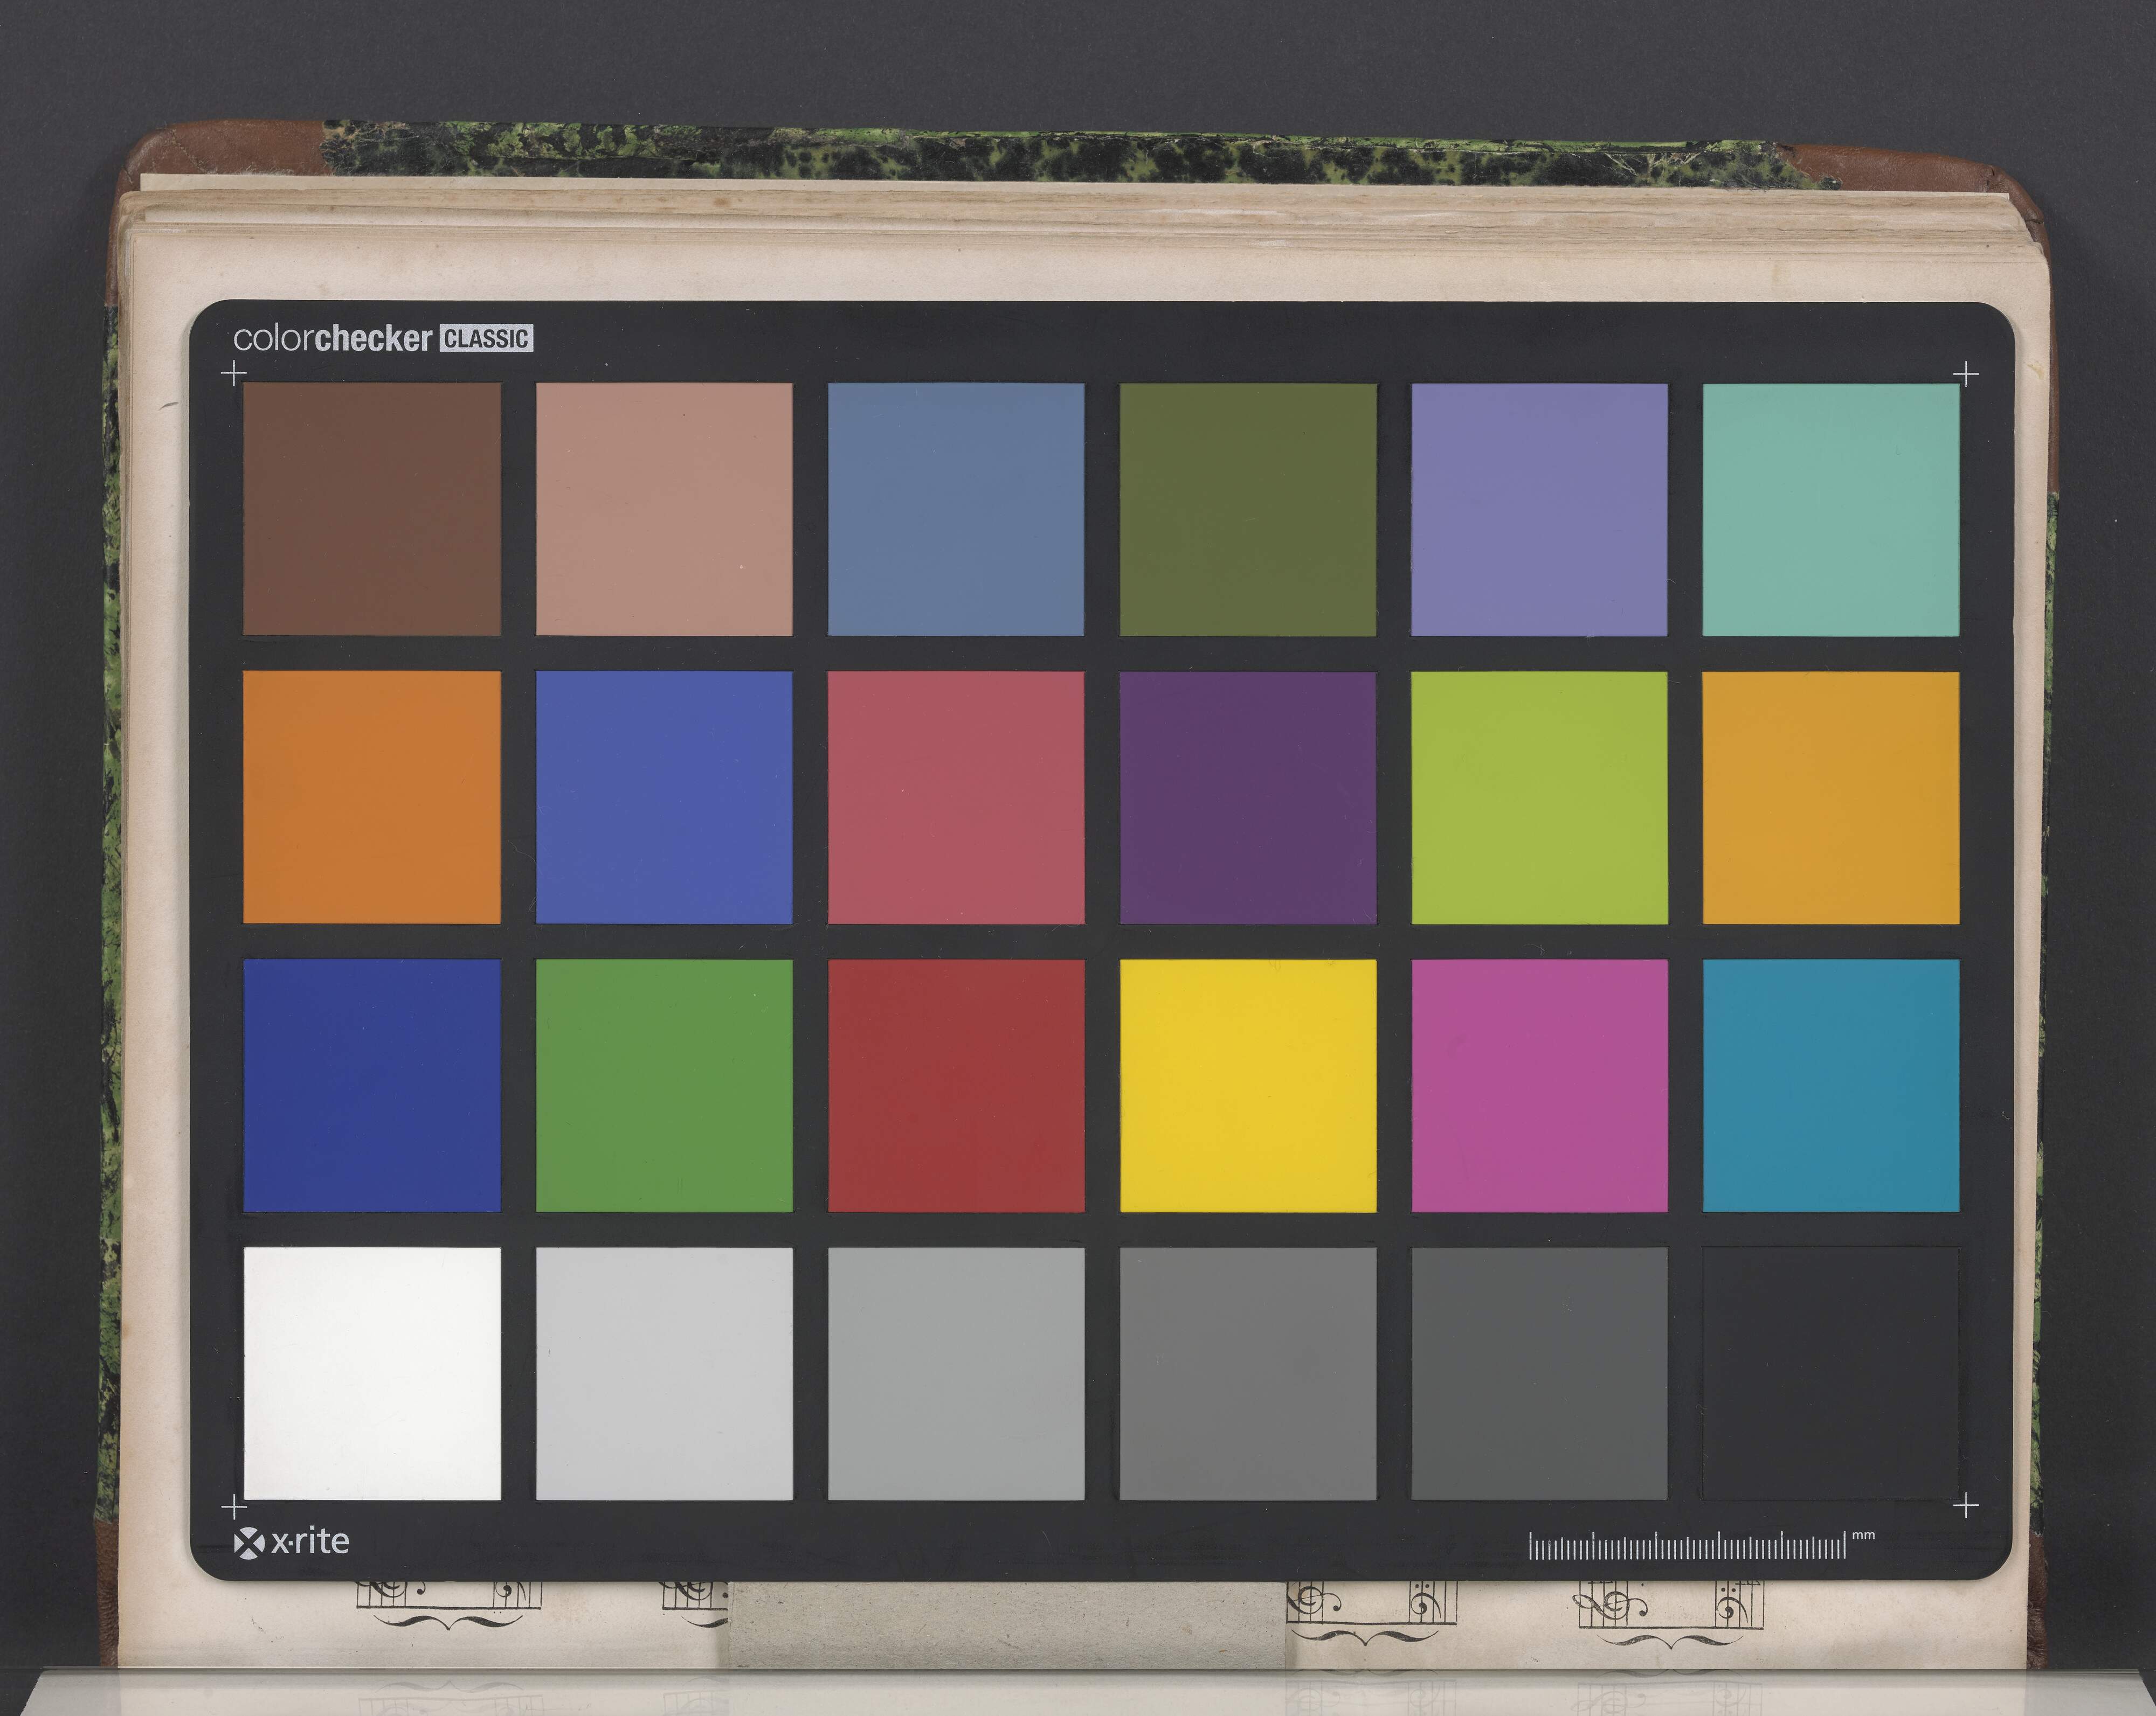2156x1716 pixels.
Task: Pick the dark skin brown patch
Action: coord(372,509)
